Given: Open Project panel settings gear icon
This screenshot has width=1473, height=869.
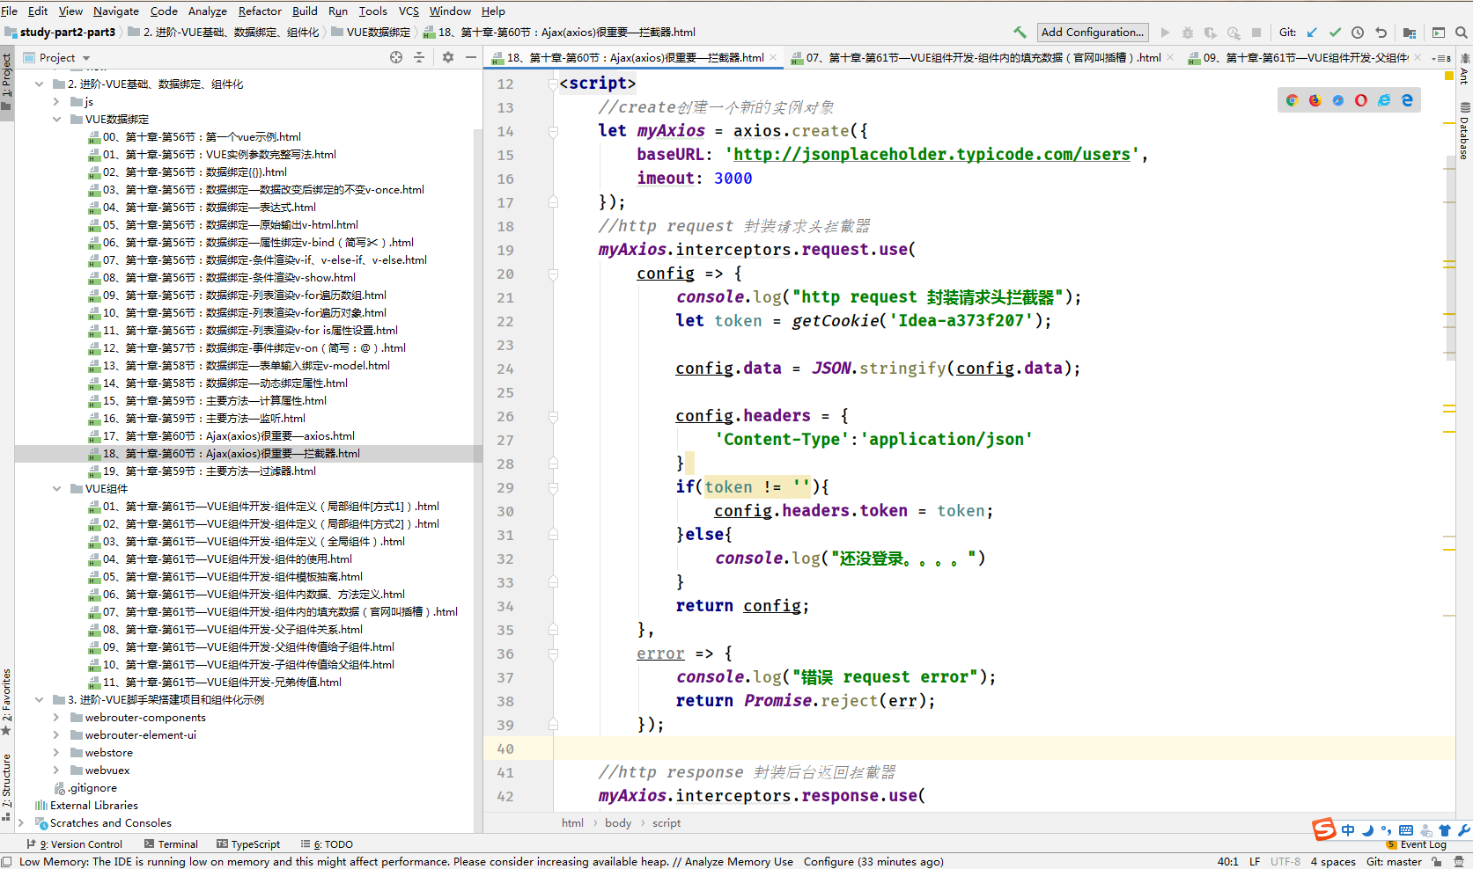Looking at the screenshot, I should pos(448,57).
